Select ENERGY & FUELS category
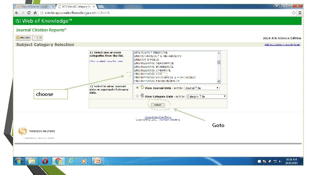311x175 pixels. (146, 60)
